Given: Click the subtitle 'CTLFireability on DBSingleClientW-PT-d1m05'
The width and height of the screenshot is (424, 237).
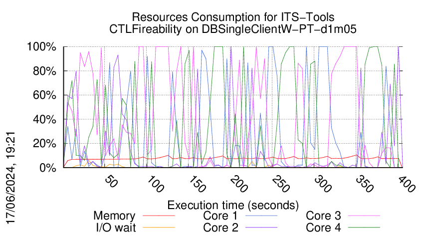Looking at the screenshot, I should (x=233, y=29).
